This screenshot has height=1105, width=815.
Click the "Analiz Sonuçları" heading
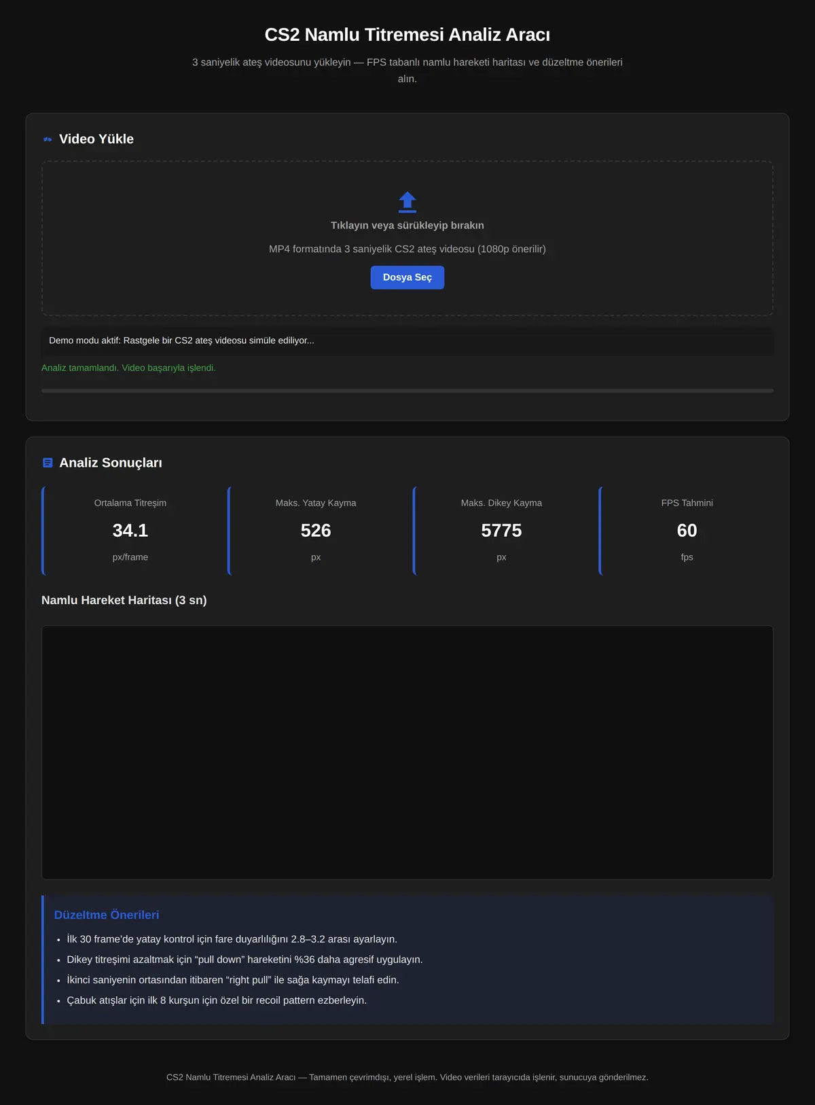click(x=111, y=463)
